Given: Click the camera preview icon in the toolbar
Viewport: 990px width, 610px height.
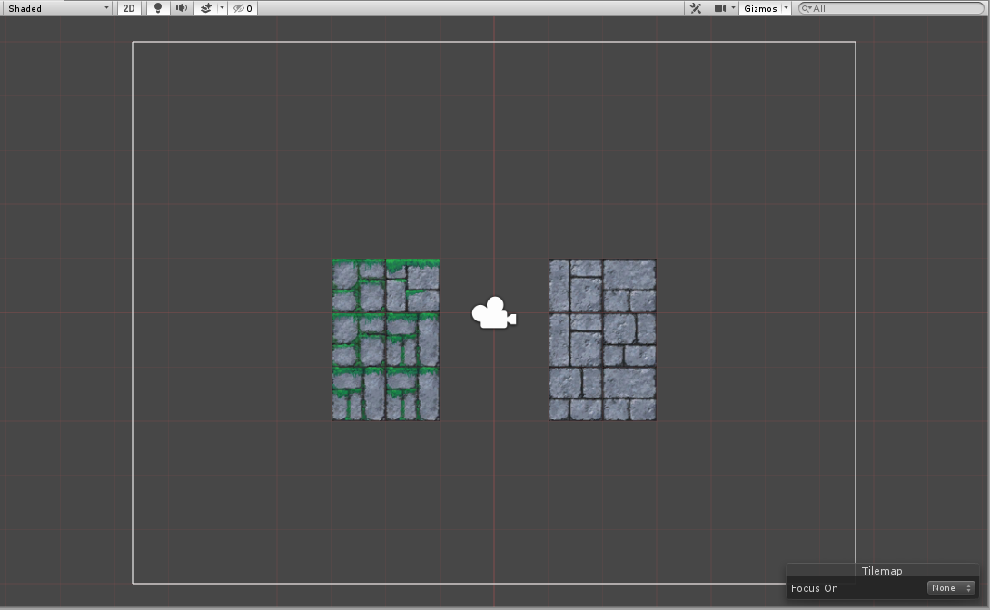Looking at the screenshot, I should (x=720, y=8).
